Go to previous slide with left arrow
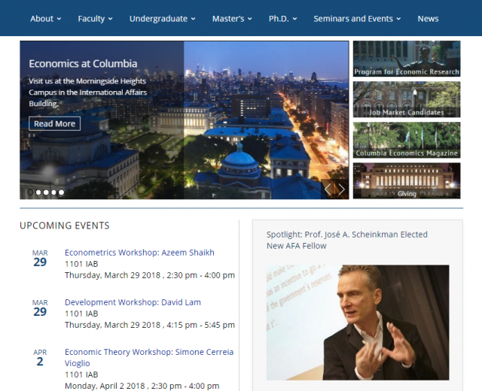This screenshot has height=391, width=482. [x=328, y=189]
